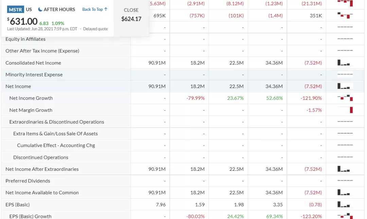Open the Net Income Growth sparkline chart

point(345,98)
